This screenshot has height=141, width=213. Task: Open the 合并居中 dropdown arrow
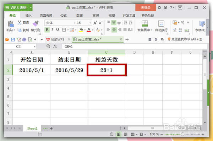[152, 30]
